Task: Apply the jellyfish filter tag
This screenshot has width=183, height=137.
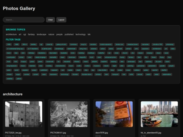Action: point(95,62)
